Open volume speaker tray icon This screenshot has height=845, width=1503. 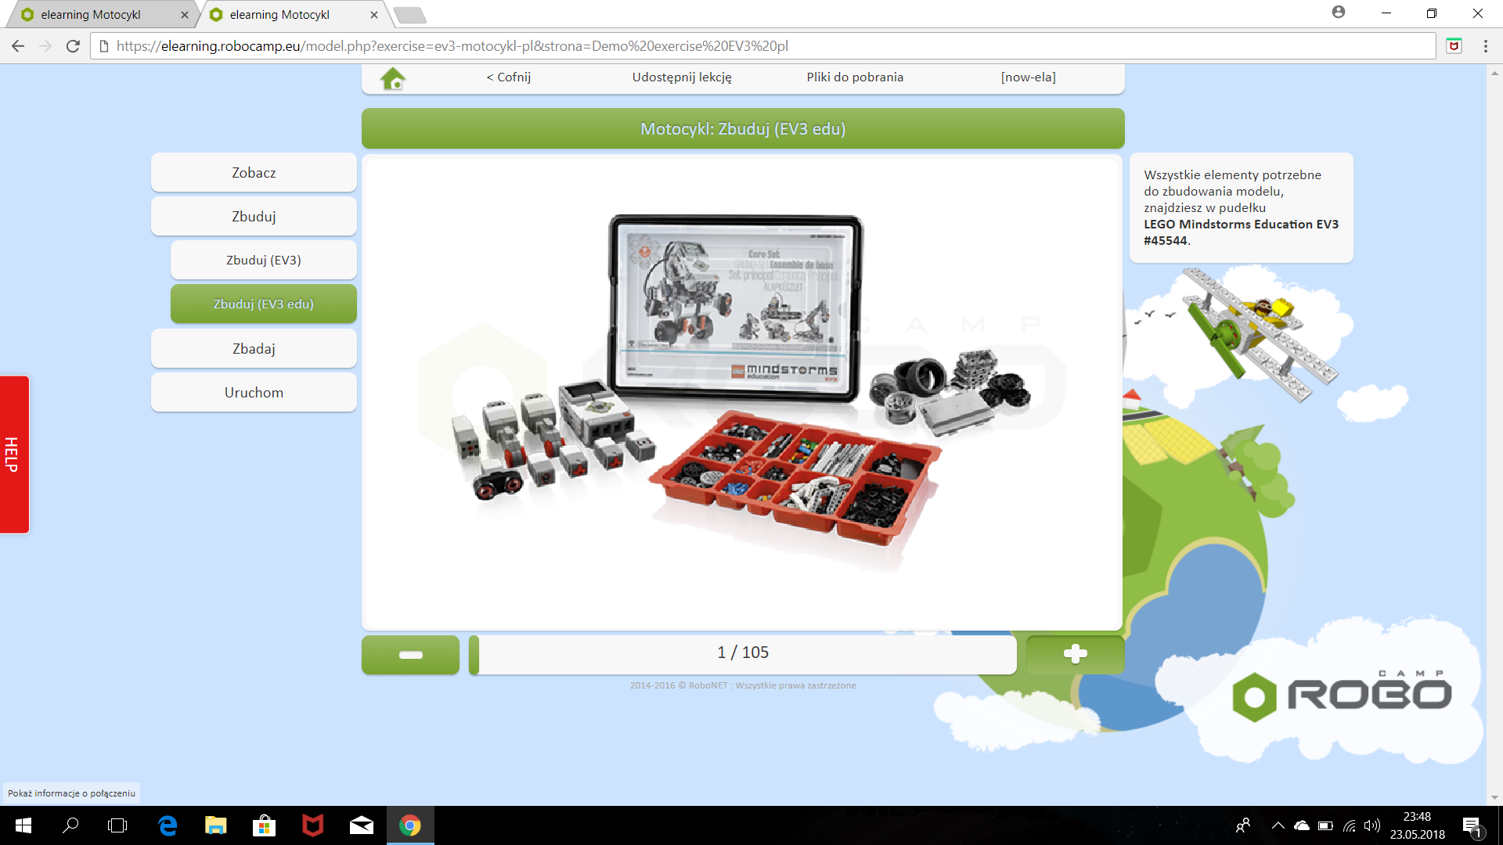(1371, 825)
